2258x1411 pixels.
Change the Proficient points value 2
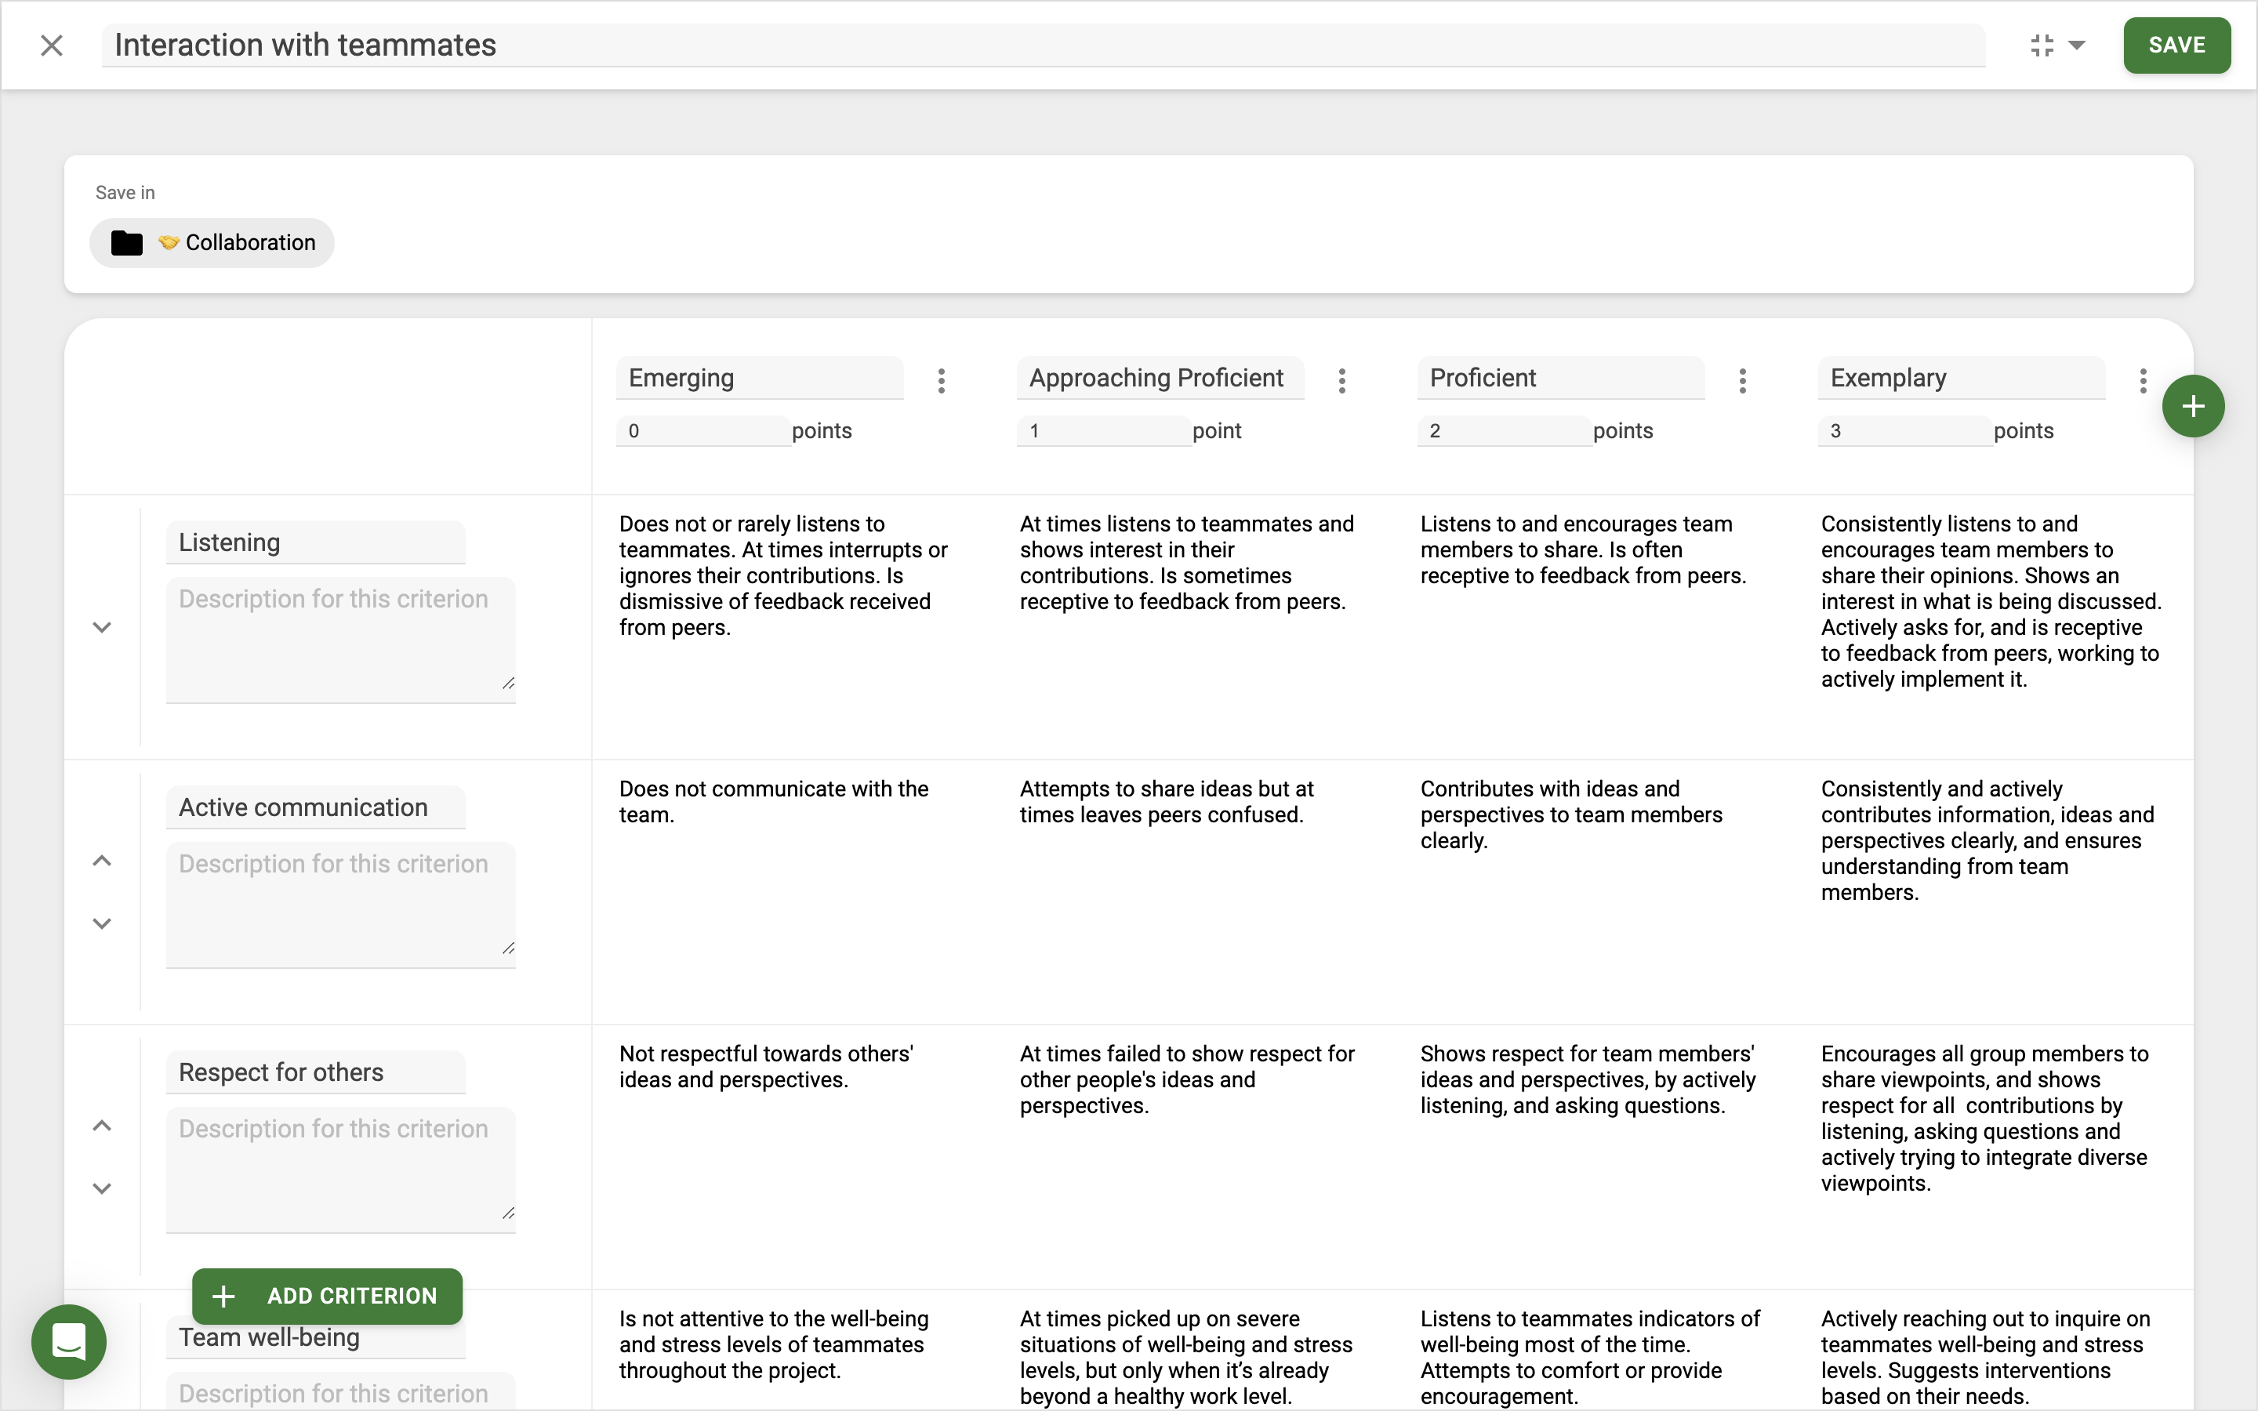pyautogui.click(x=1504, y=430)
